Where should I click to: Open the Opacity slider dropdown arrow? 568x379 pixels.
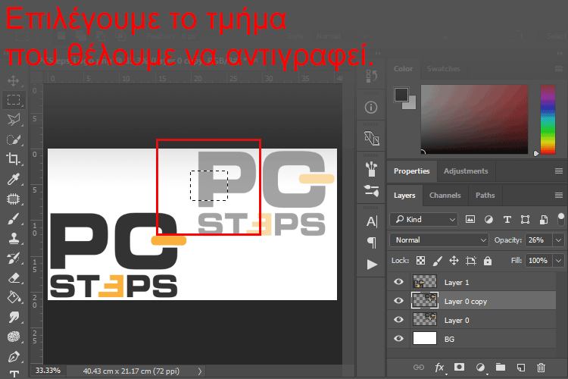pyautogui.click(x=559, y=240)
